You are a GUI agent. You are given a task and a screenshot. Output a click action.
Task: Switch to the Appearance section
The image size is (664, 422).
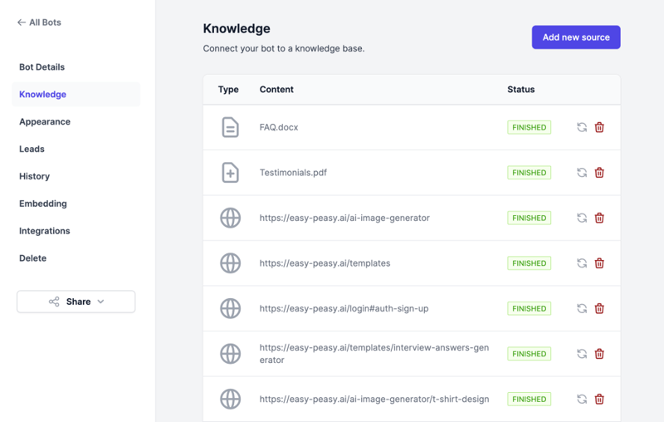click(45, 122)
